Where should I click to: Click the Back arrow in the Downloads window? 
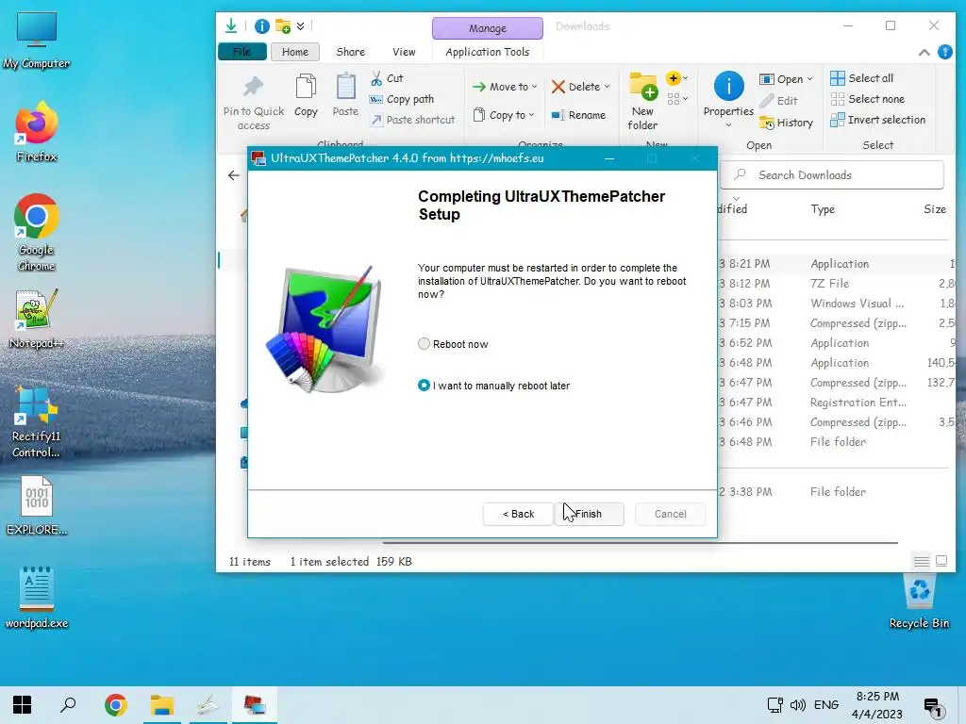[234, 175]
